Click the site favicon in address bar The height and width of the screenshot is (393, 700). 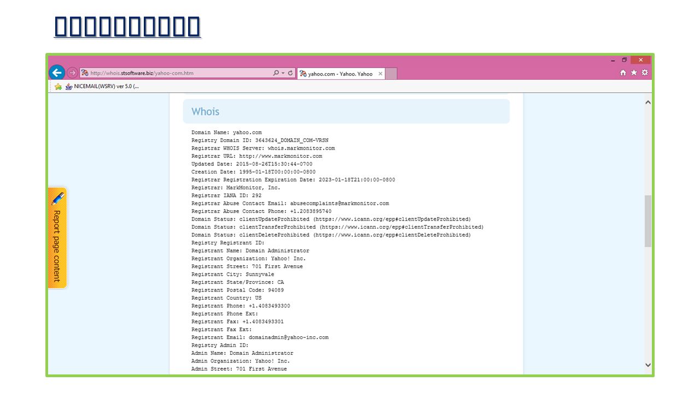(85, 73)
